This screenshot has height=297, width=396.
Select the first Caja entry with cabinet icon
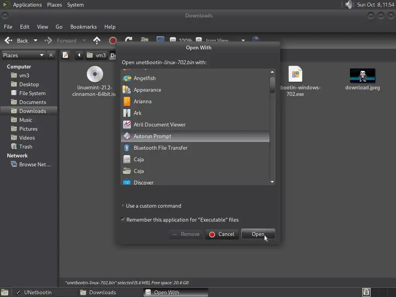coord(127,159)
